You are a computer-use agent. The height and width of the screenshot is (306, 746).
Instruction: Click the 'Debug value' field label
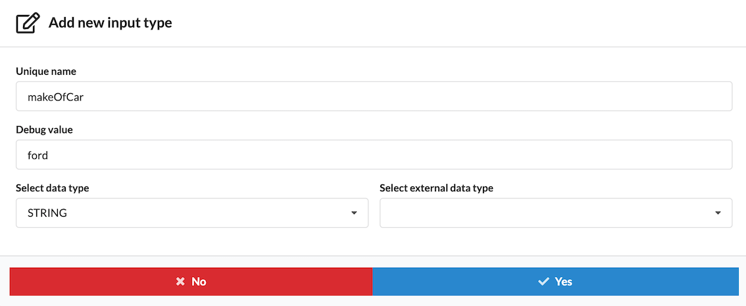point(44,129)
